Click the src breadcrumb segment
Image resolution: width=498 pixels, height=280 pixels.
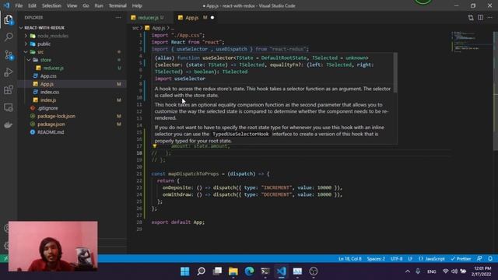(x=135, y=28)
